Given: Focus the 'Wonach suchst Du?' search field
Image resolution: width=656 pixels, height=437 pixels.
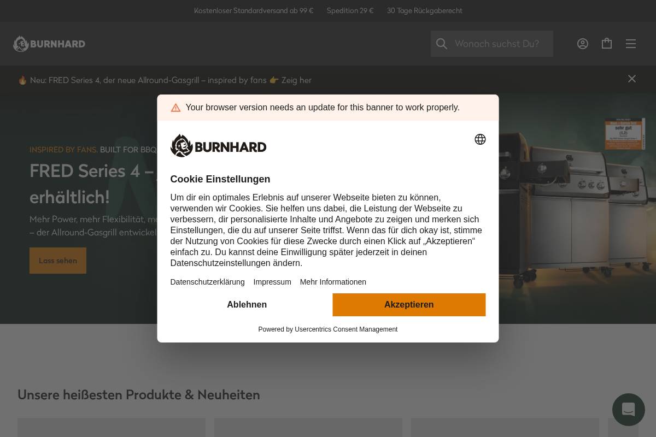Looking at the screenshot, I should [x=492, y=44].
